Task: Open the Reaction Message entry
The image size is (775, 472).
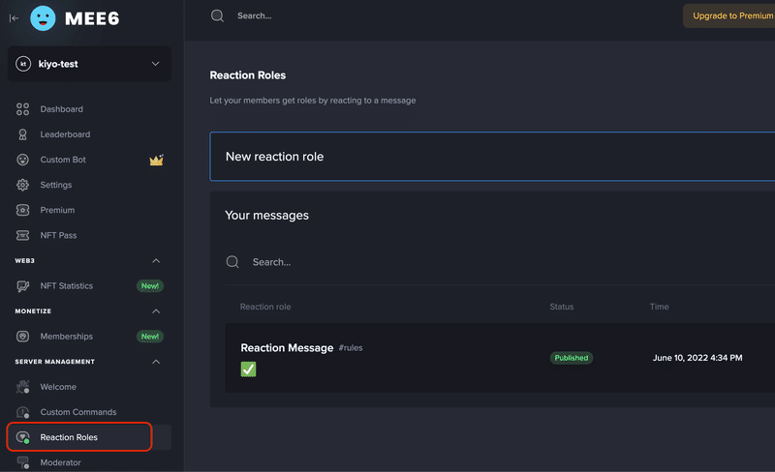Action: point(500,358)
